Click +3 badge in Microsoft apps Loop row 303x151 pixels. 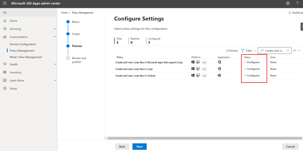pos(204,63)
